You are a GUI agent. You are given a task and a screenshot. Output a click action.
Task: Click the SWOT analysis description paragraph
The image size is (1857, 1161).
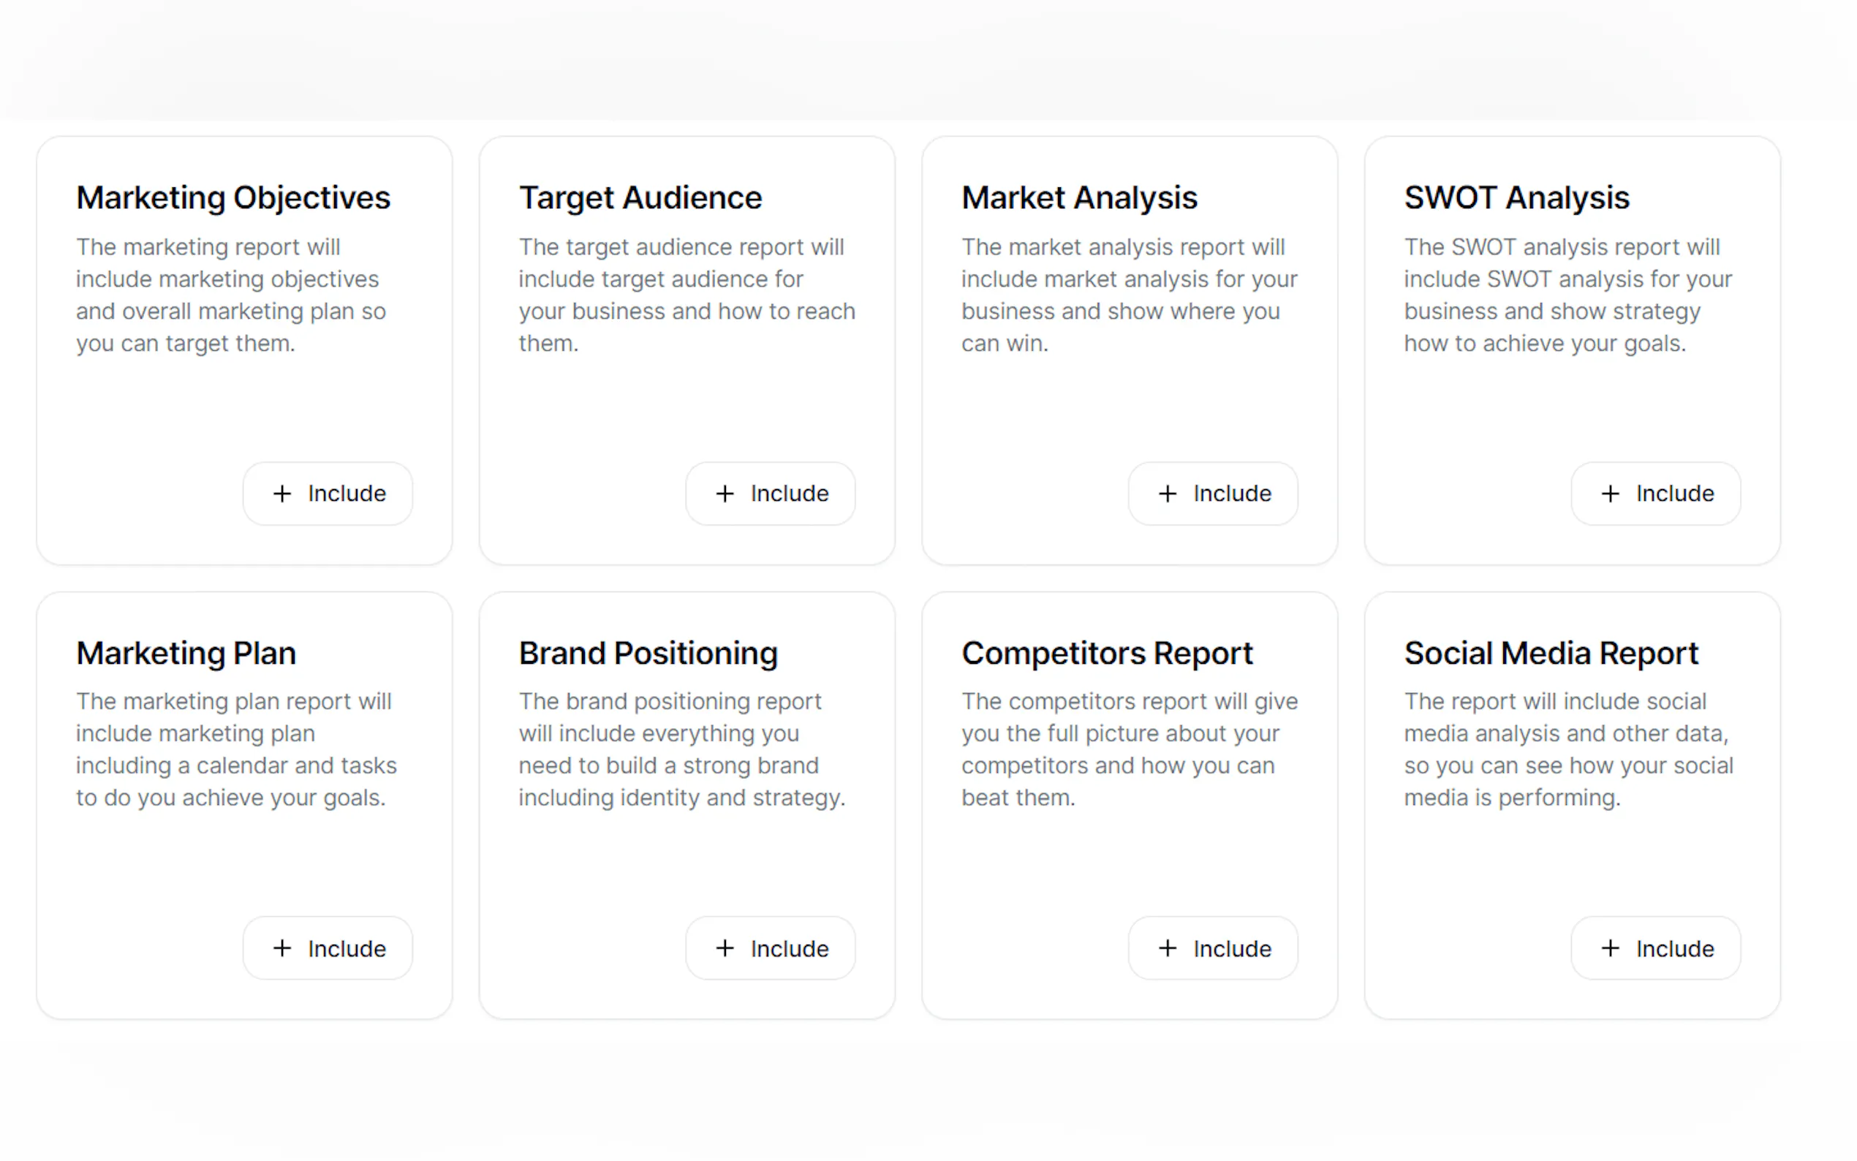[1567, 295]
